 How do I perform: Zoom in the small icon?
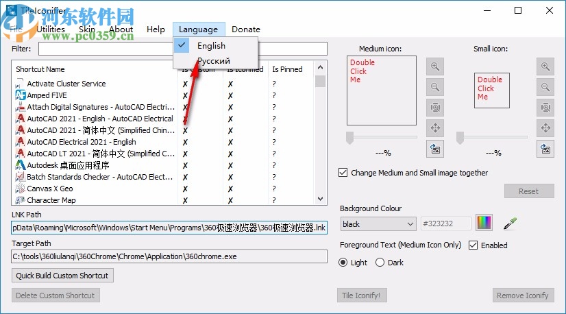click(545, 67)
